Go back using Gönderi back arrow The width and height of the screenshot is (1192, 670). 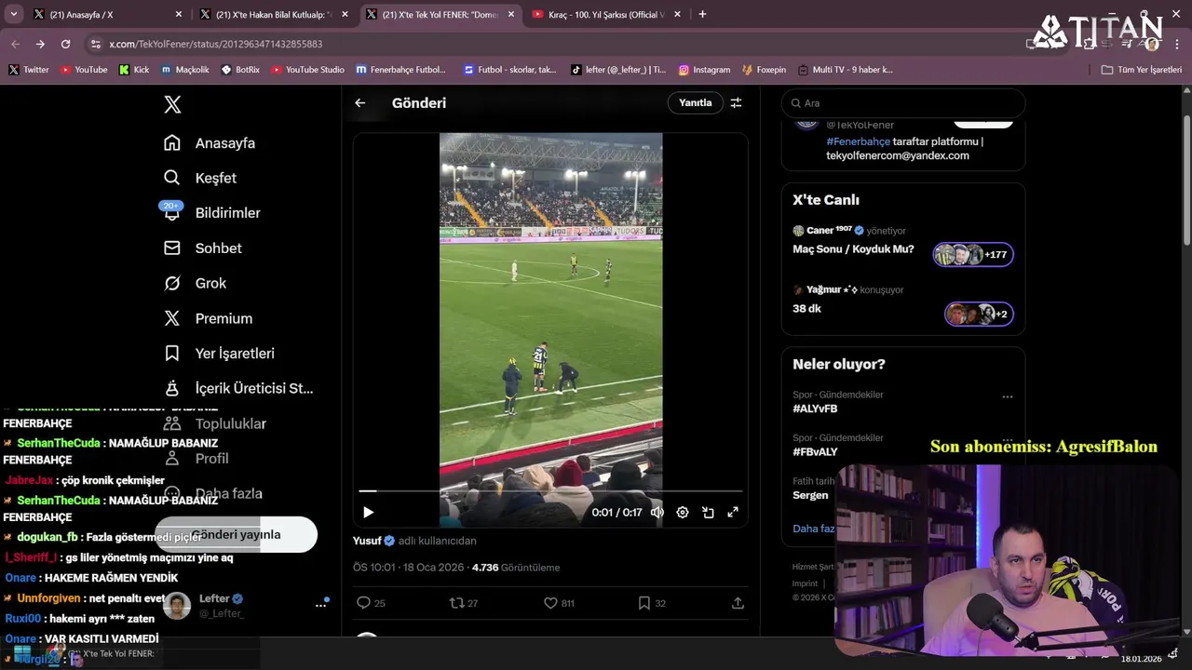pyautogui.click(x=360, y=103)
